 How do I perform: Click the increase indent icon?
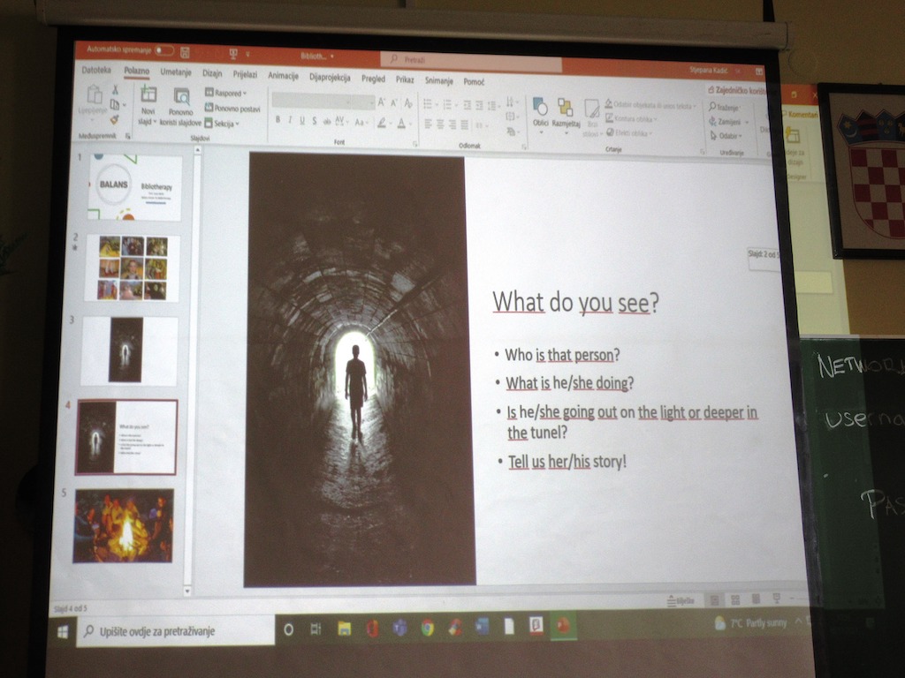tap(479, 106)
